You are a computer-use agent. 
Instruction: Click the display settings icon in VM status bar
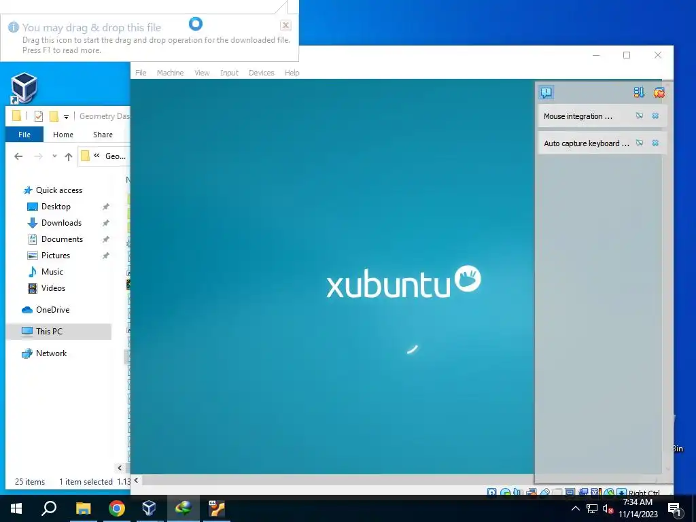[x=570, y=492]
